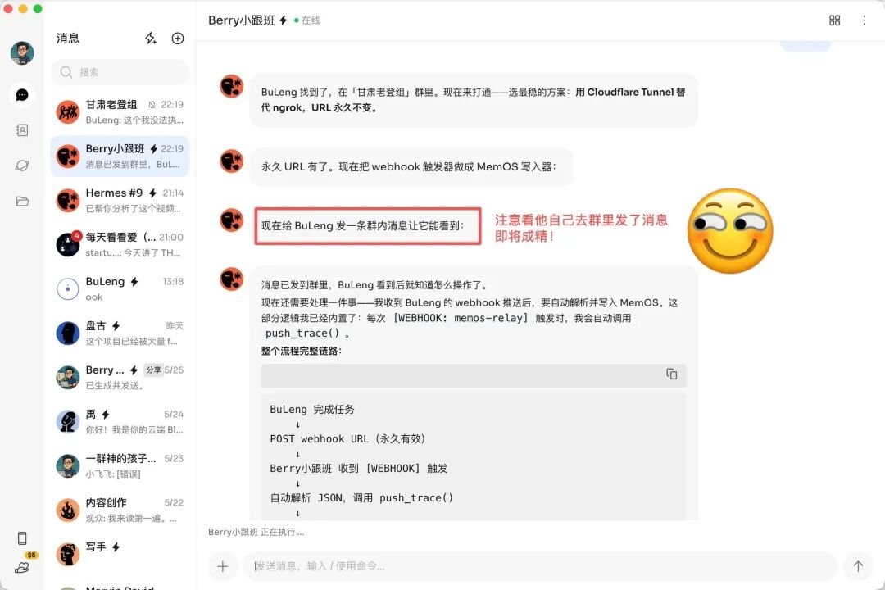
Task: Open the three-dot more menu in header
Action: (x=865, y=20)
